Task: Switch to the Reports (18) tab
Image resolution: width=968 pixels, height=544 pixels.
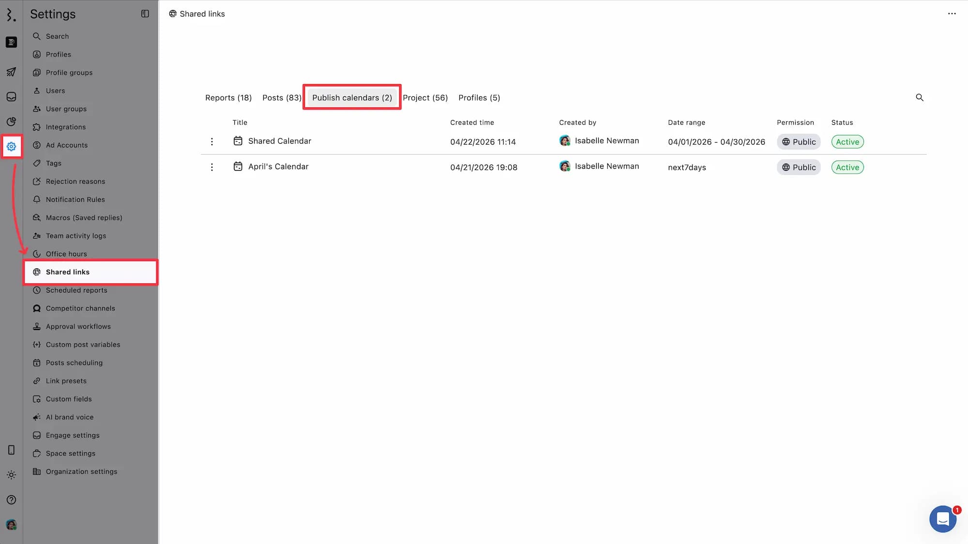Action: point(228,97)
